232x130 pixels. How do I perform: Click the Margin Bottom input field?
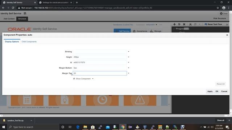pyautogui.click(x=100, y=68)
